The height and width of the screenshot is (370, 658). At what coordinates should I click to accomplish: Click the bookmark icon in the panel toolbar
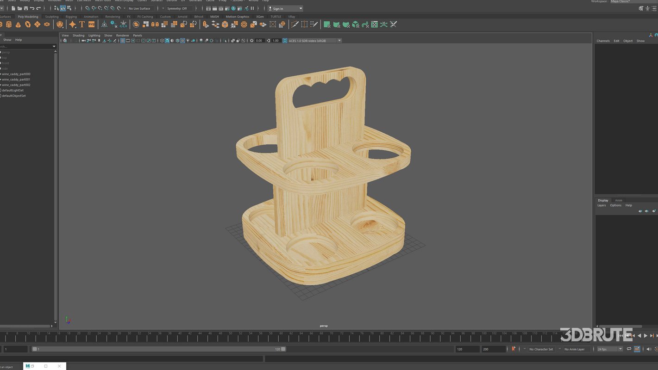coord(99,41)
